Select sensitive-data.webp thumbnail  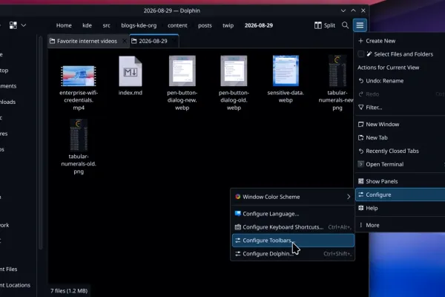[x=286, y=71]
